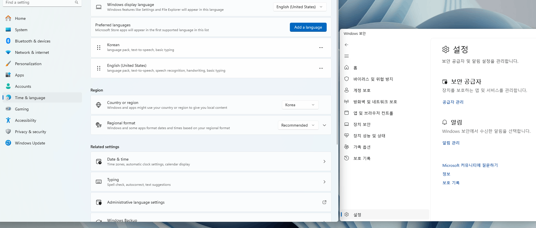
Task: Open Home in Settings sidebar
Action: (42, 18)
